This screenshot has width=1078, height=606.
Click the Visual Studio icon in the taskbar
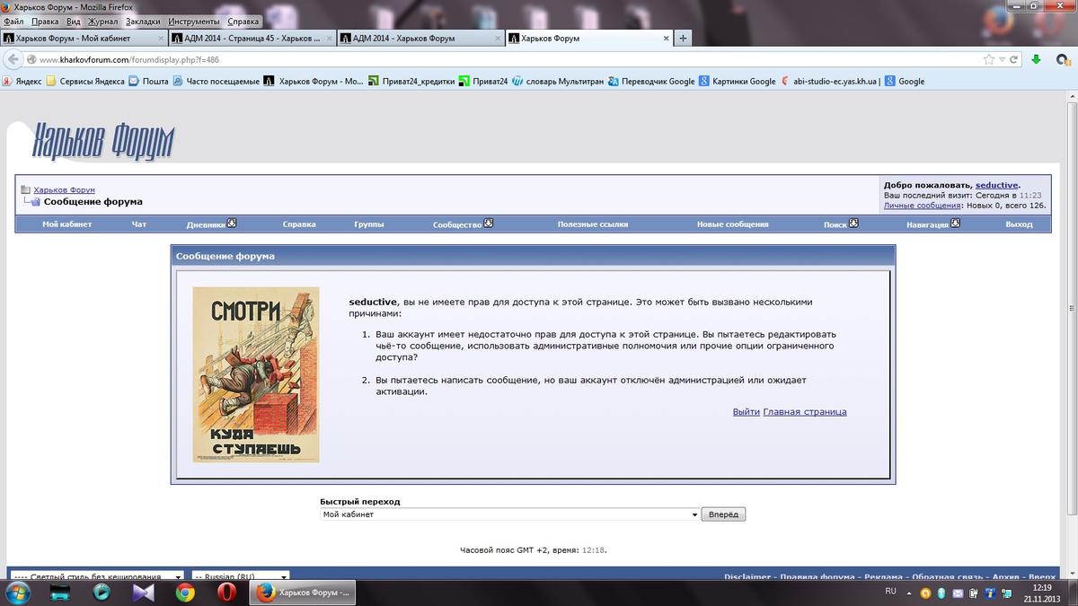pos(143,593)
